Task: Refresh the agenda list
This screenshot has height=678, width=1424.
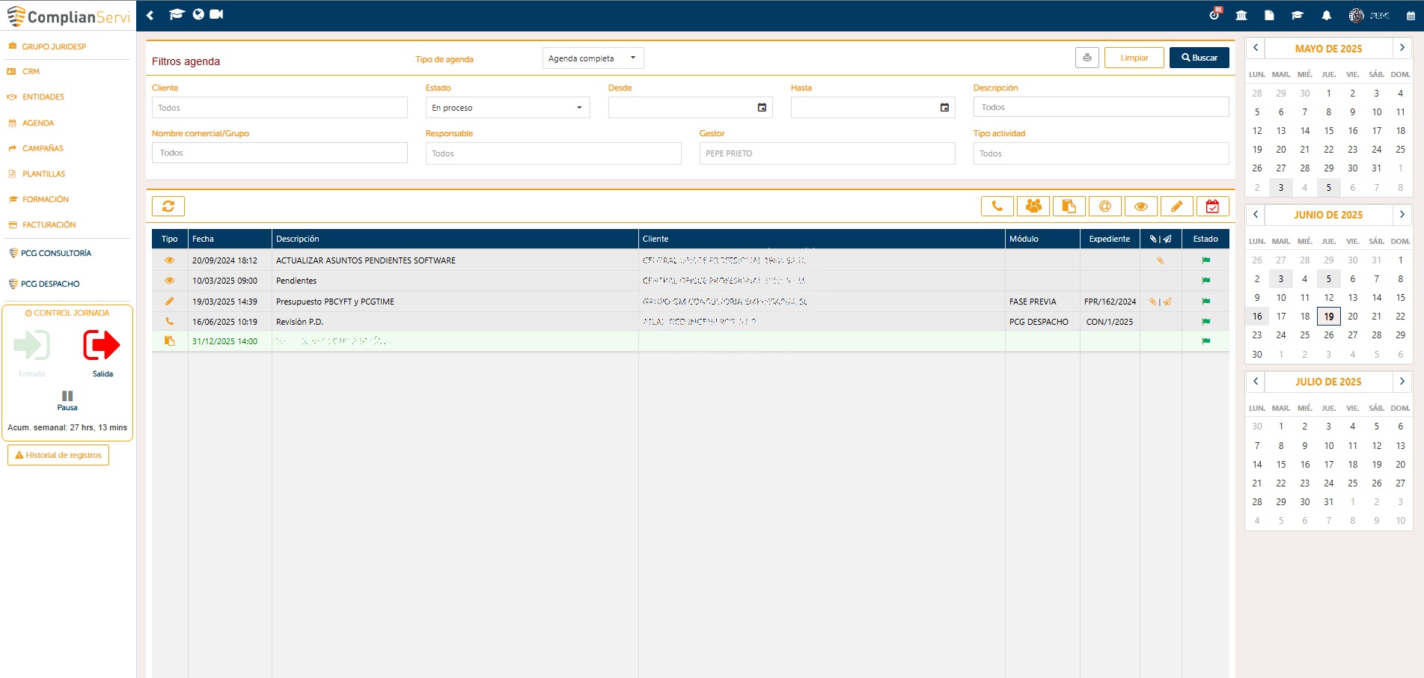Action: click(168, 206)
